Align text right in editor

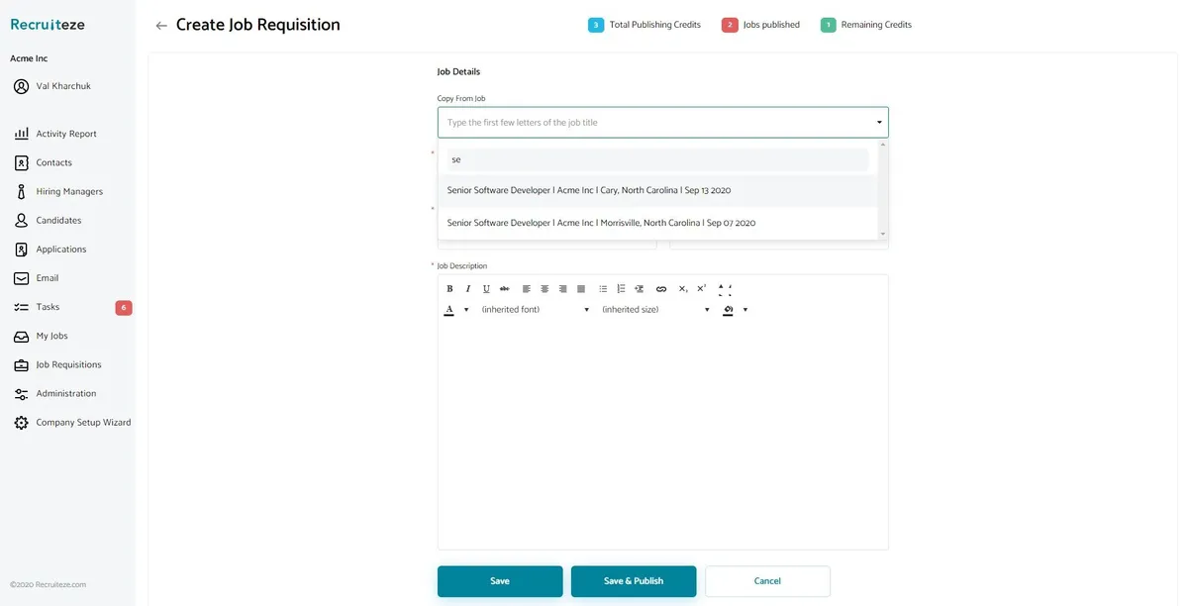(563, 289)
